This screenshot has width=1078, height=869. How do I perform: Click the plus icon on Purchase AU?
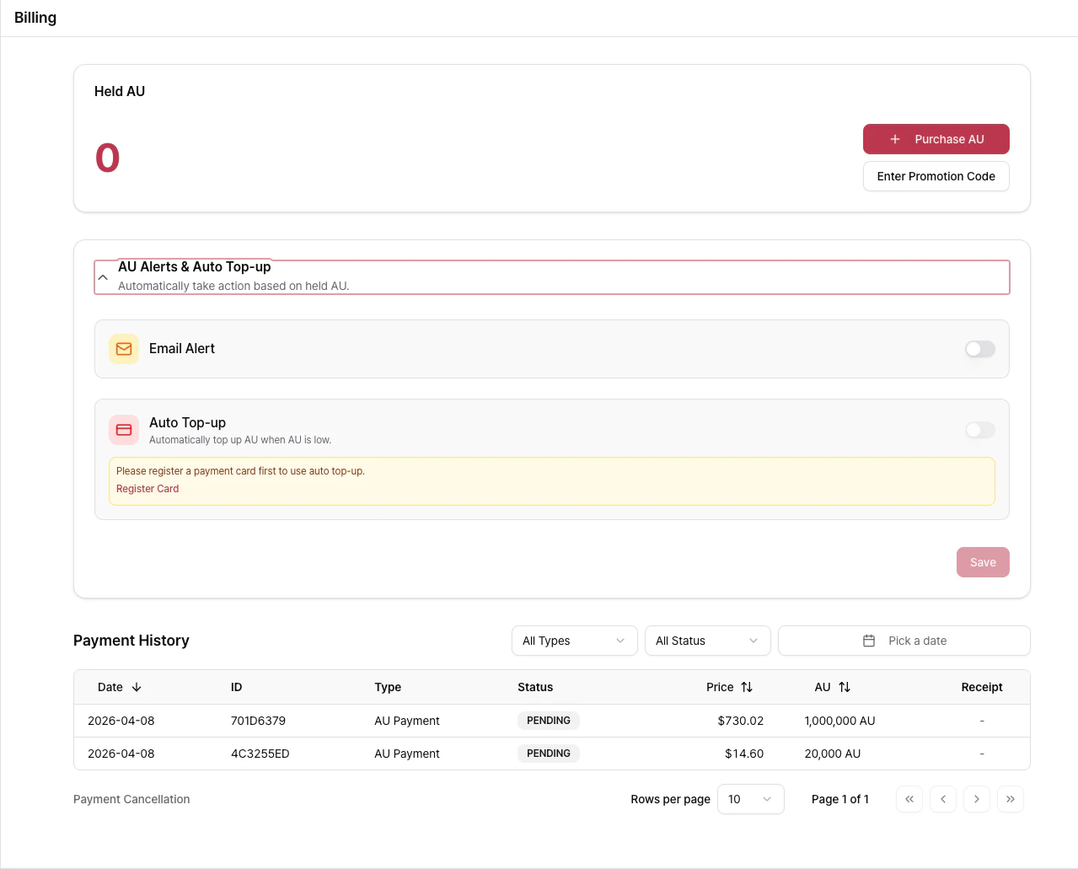pos(895,139)
